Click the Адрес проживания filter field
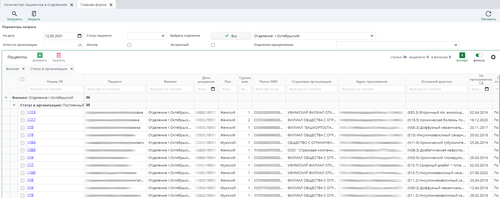The width and height of the screenshot is (500, 198). click(372, 89)
